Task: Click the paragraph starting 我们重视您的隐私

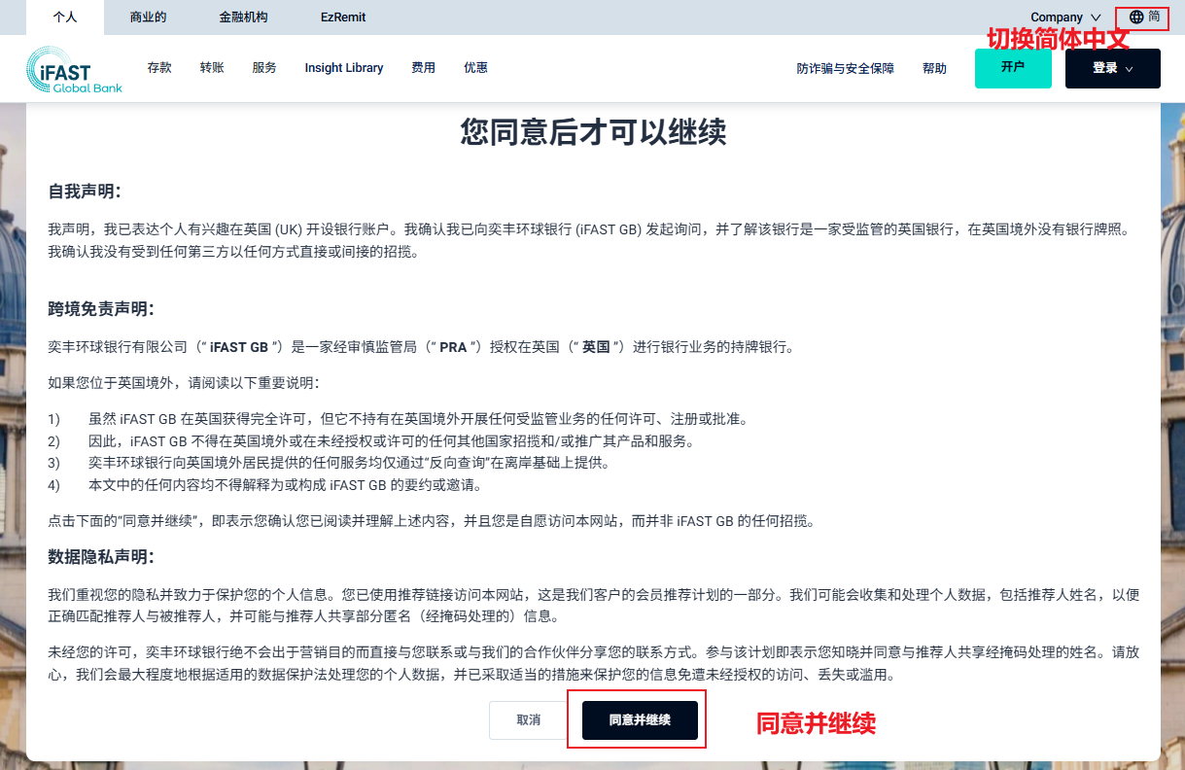Action: [593, 605]
